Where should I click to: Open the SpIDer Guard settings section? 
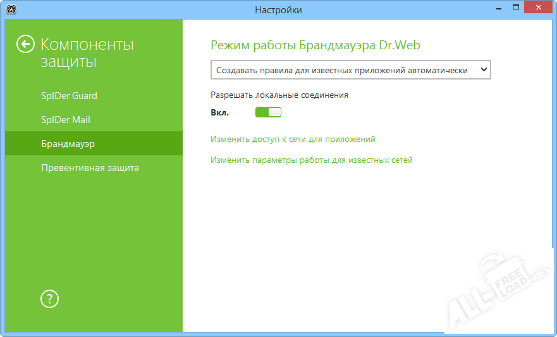point(69,96)
